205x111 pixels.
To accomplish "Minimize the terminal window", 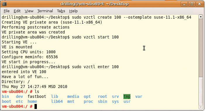I will coord(184,4).
